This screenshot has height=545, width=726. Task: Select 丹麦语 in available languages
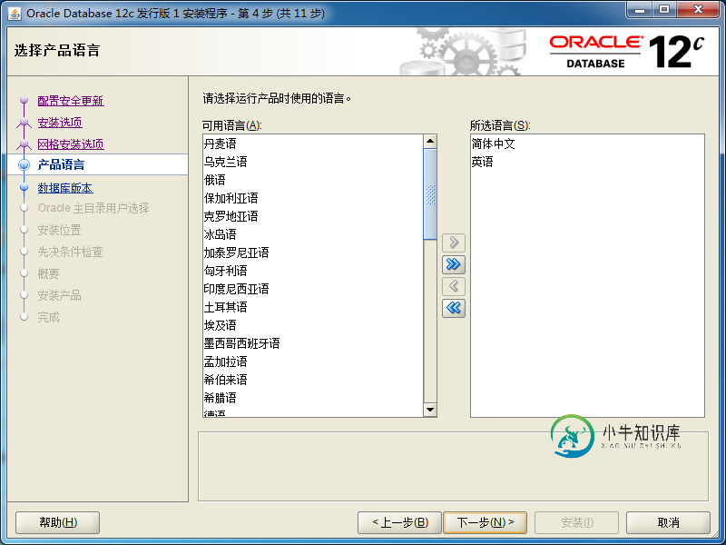[x=313, y=144]
